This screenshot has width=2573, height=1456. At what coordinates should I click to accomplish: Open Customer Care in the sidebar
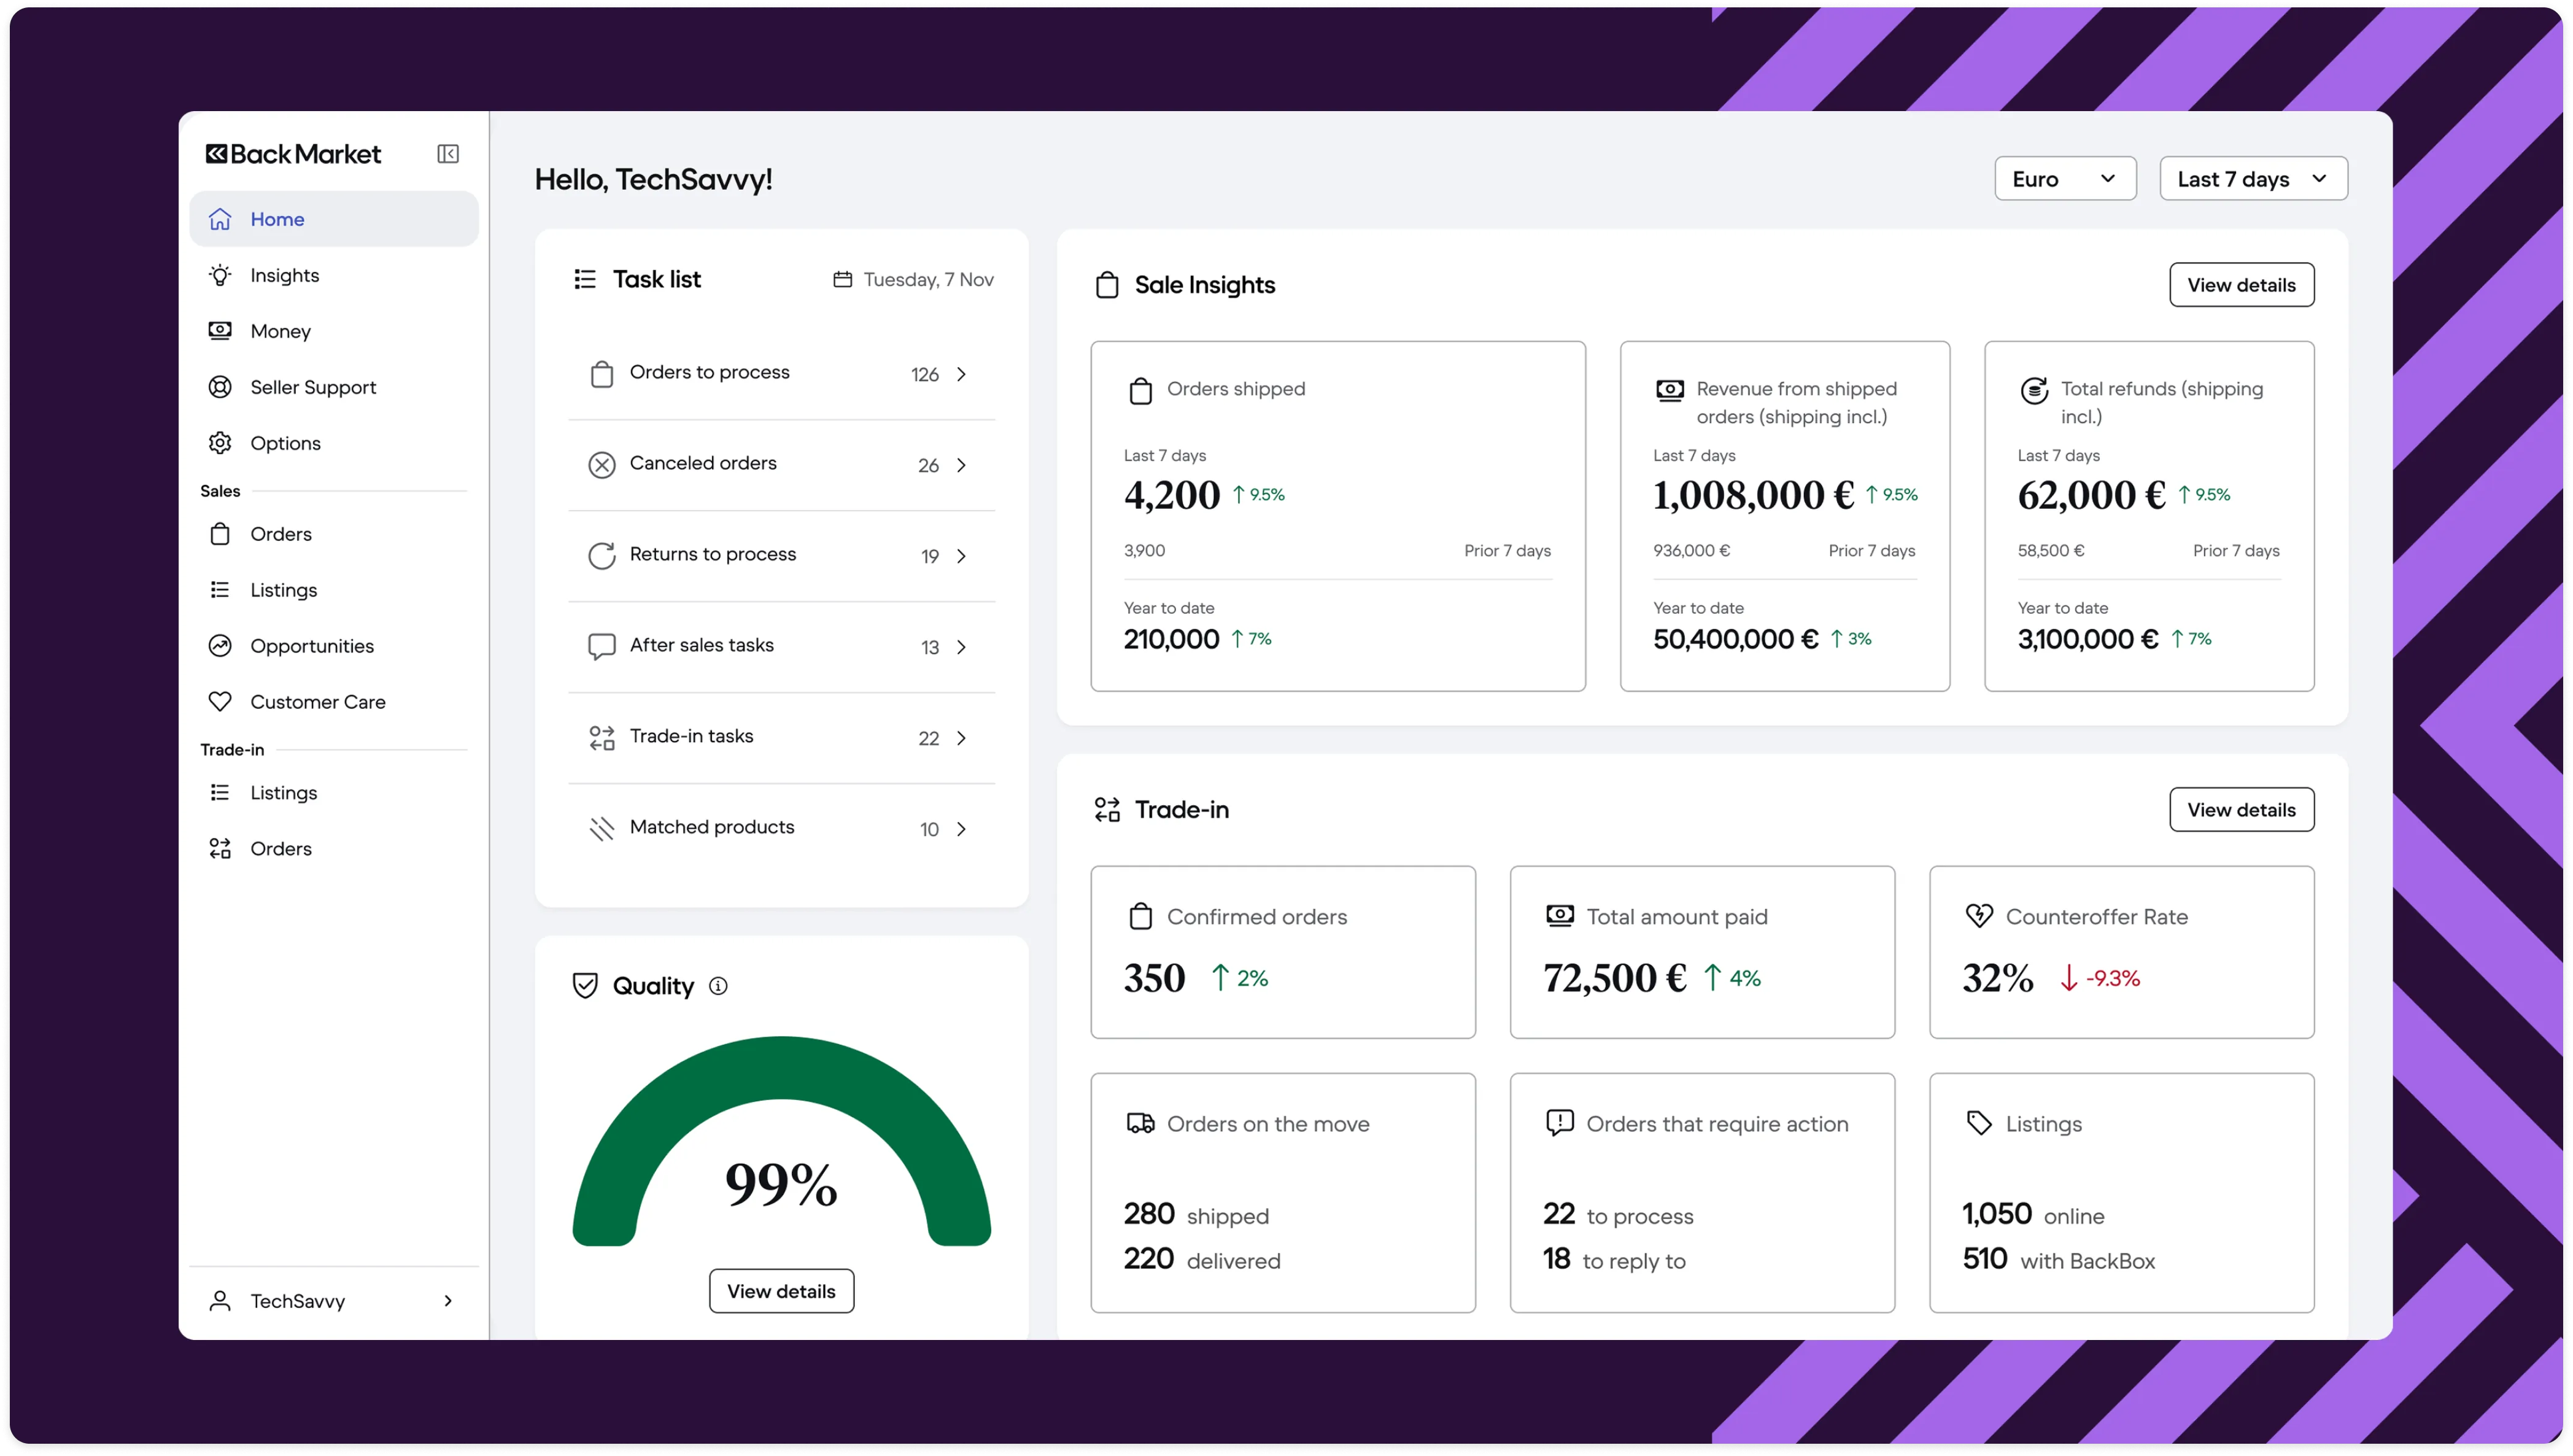[x=334, y=702]
